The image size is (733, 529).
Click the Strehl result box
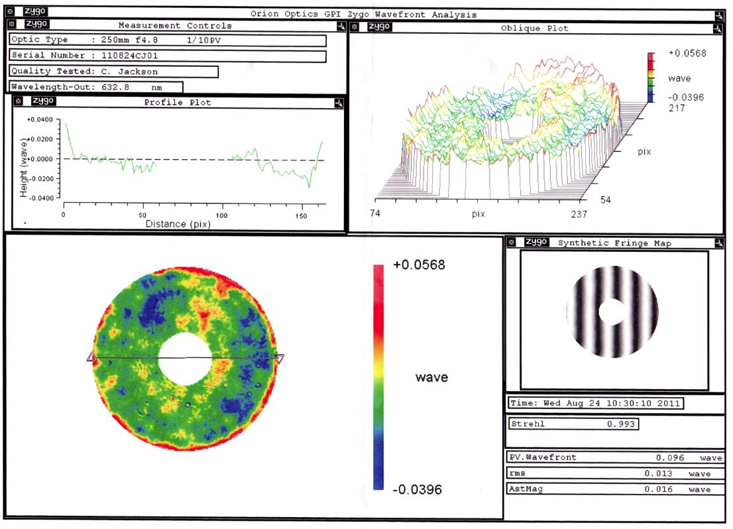[x=573, y=424]
